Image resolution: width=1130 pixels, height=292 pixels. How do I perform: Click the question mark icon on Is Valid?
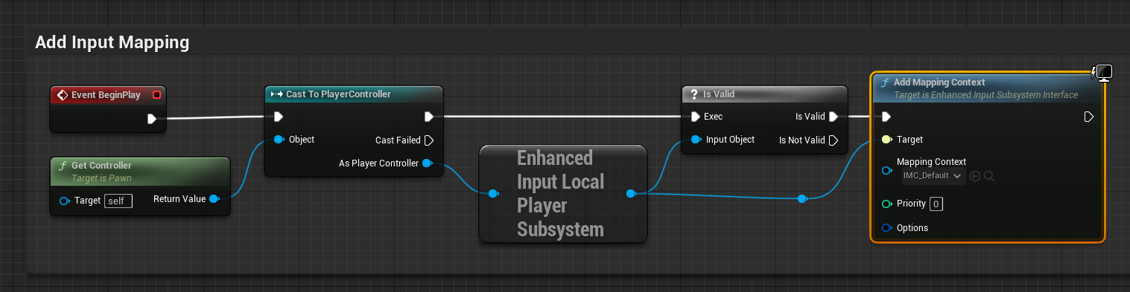pos(693,94)
